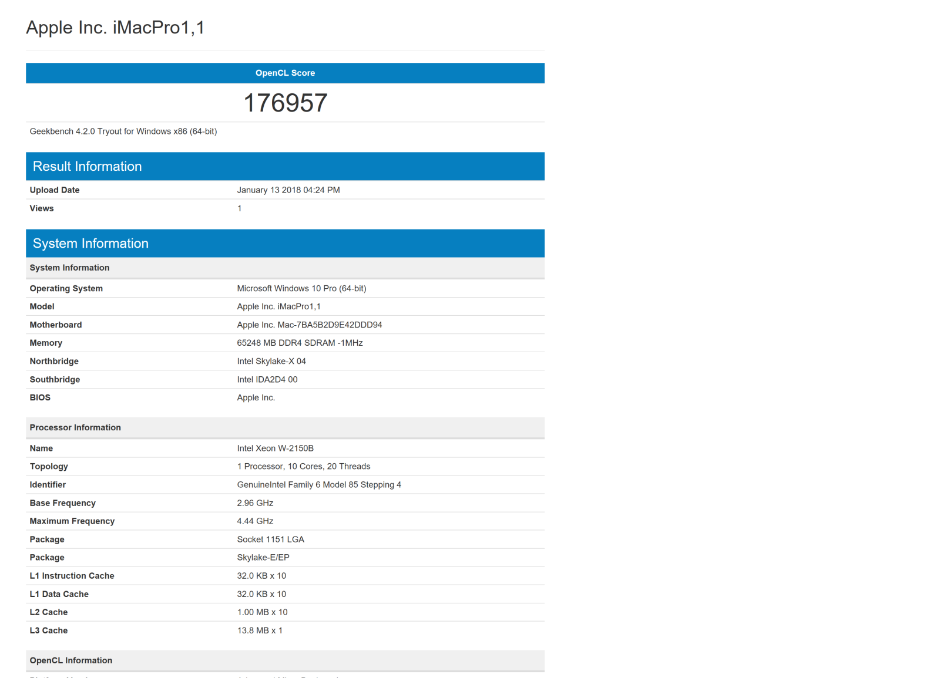This screenshot has width=940, height=678.
Task: Select 'Apple Inc. Mac-7BA5B2D9E42DDD94' motherboard value
Action: (x=310, y=325)
